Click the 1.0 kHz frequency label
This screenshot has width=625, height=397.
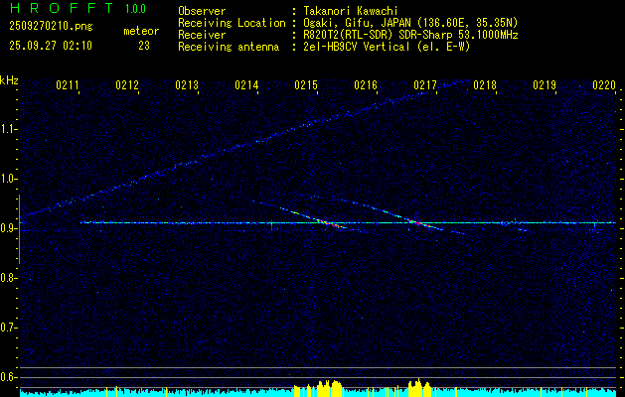pos(7,179)
